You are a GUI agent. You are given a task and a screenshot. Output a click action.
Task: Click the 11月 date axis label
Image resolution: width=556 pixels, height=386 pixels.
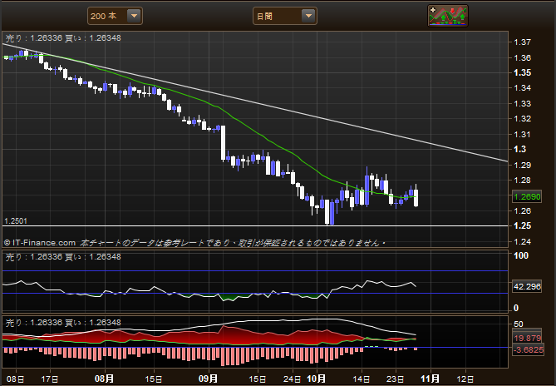point(431,379)
